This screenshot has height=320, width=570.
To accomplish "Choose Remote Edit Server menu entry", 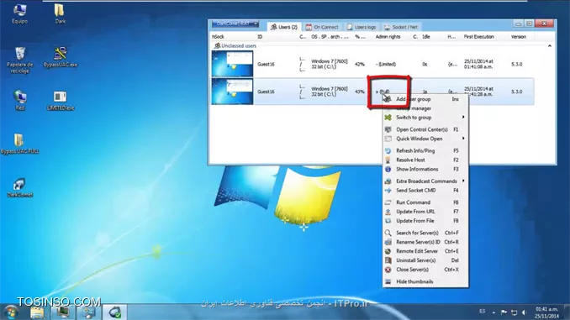I will 425,251.
